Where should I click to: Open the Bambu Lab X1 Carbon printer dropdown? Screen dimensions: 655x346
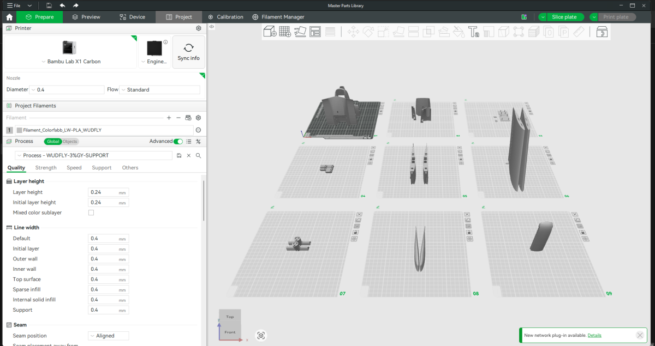pyautogui.click(x=70, y=62)
